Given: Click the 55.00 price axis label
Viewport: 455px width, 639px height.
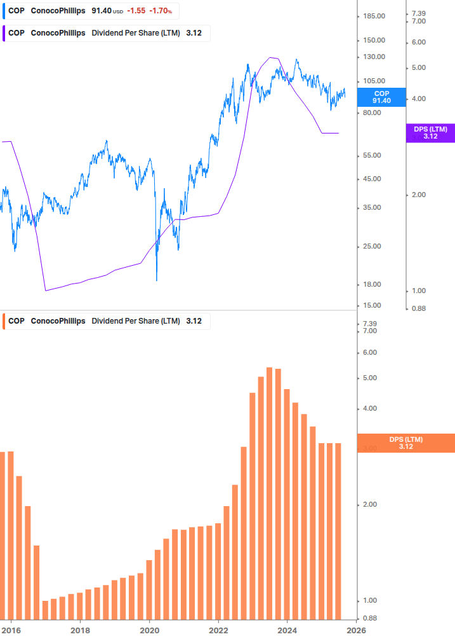Looking at the screenshot, I should 372,155.
